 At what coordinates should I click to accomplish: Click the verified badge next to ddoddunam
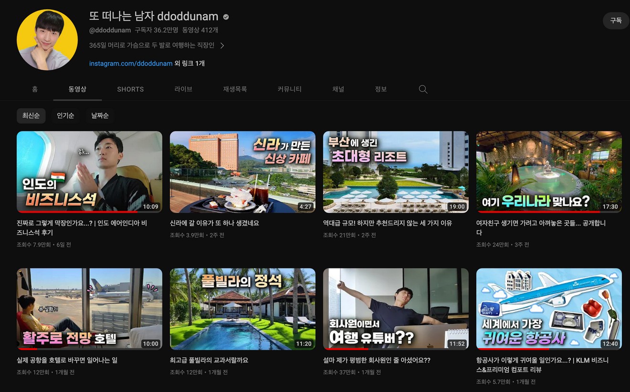(x=226, y=17)
